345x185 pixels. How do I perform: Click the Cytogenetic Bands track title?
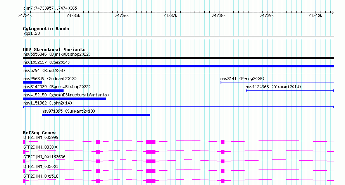click(x=46, y=29)
